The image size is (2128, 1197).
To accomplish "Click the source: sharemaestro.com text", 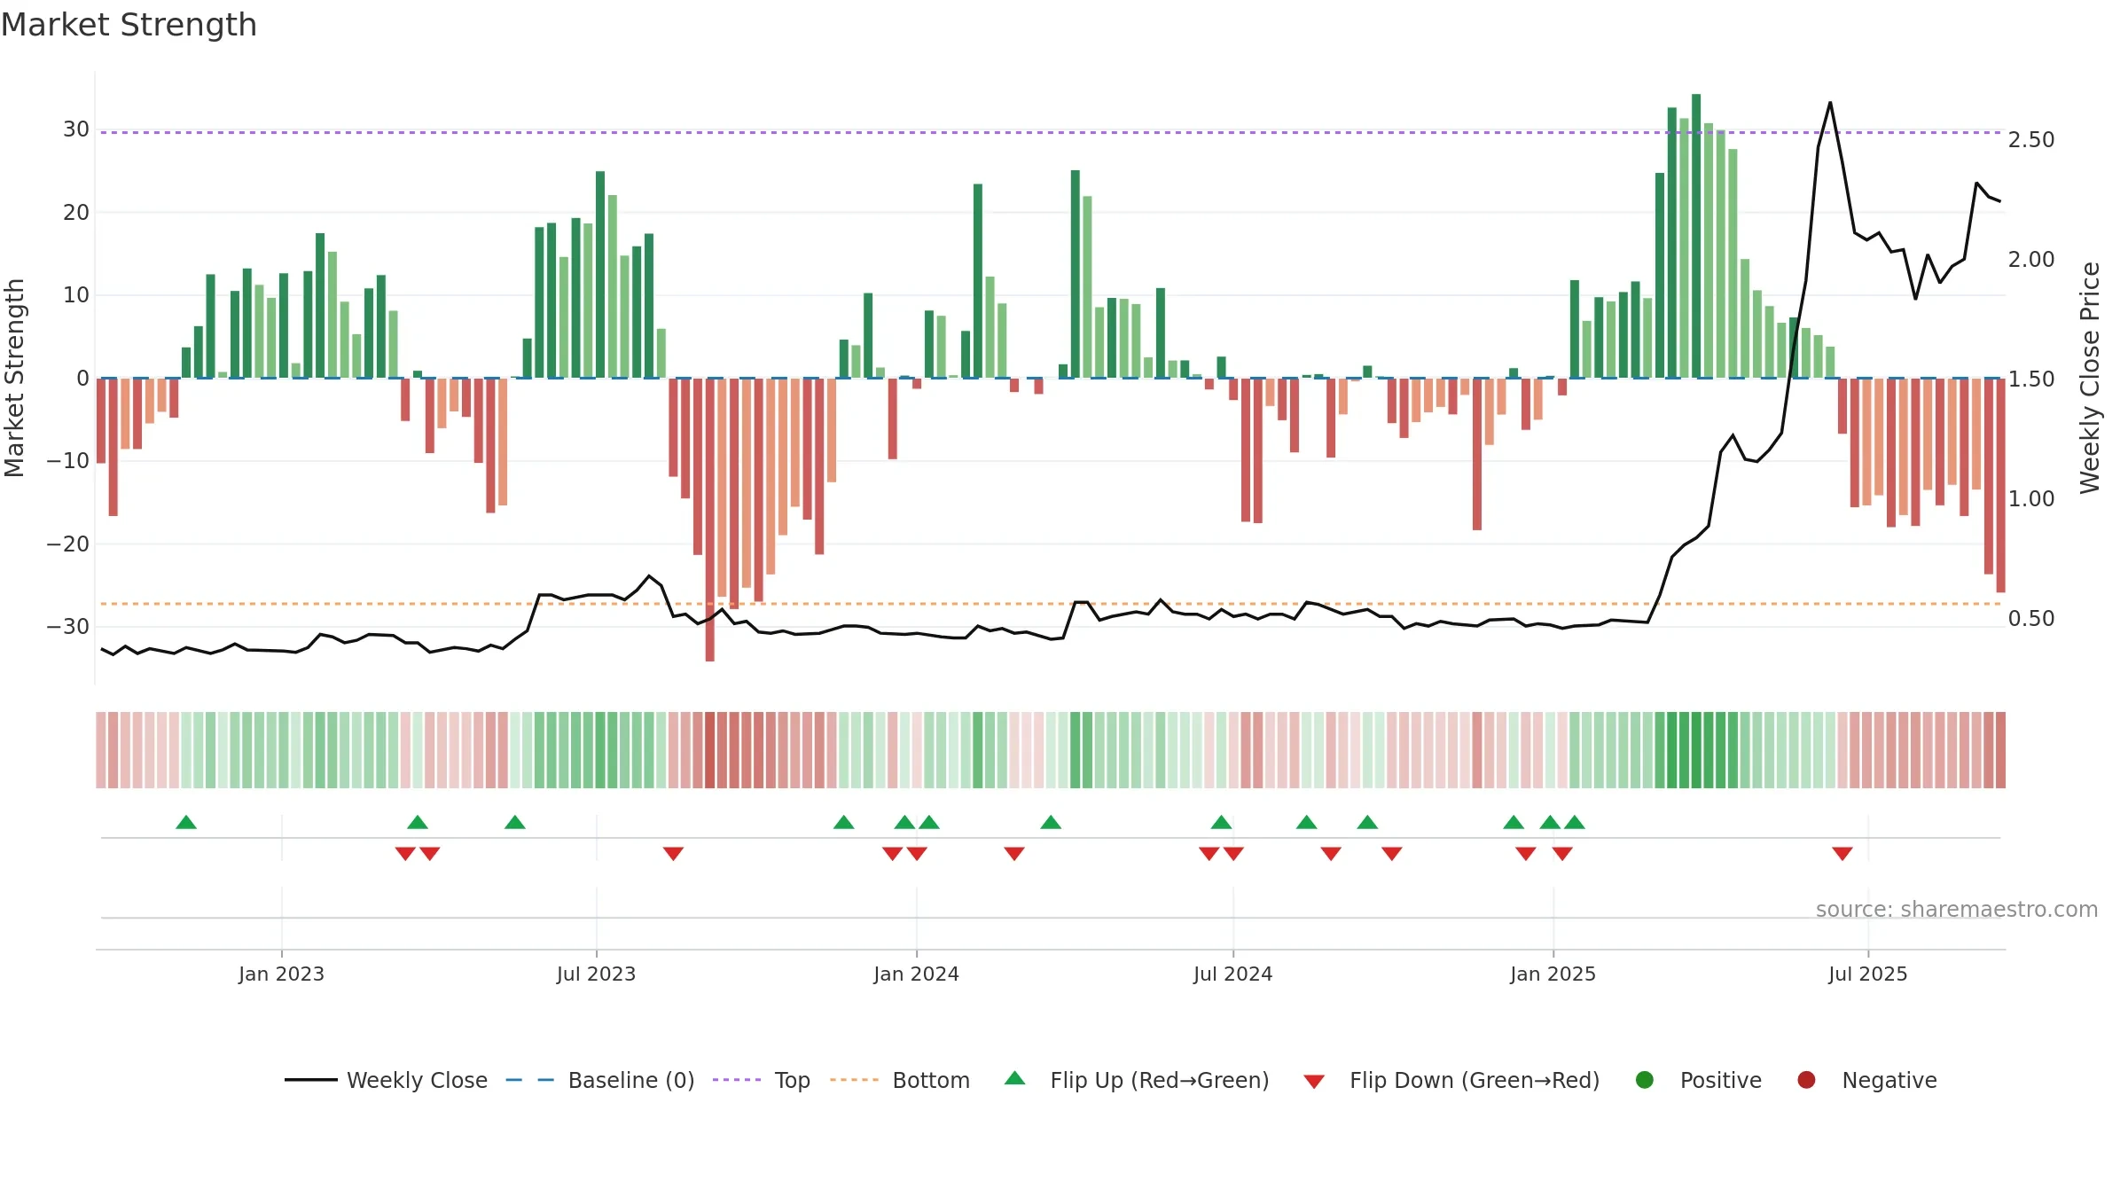I will click(1956, 909).
